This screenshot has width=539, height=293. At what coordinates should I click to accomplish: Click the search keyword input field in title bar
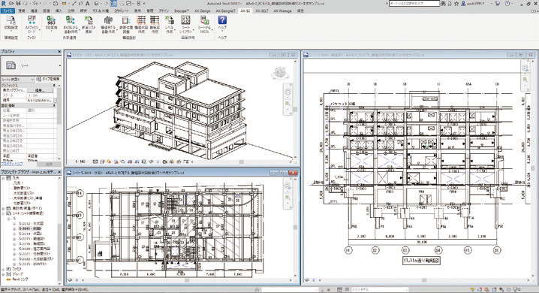click(414, 4)
